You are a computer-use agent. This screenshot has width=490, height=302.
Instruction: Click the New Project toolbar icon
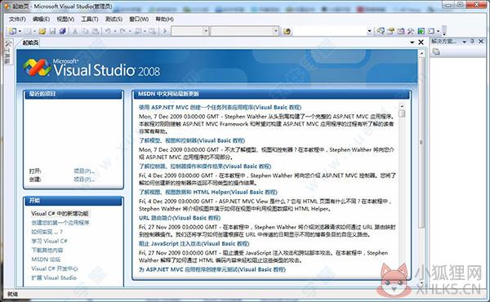(12, 31)
